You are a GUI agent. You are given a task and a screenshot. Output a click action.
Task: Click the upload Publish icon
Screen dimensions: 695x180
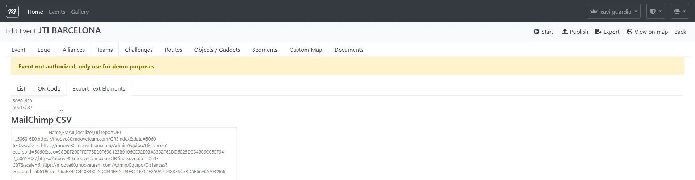pos(565,32)
